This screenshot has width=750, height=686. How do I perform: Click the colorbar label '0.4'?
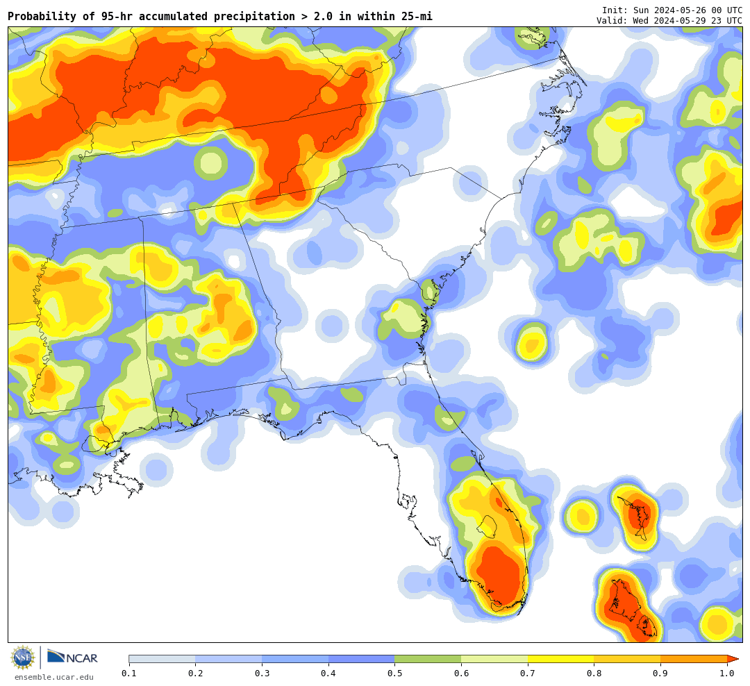tap(328, 673)
